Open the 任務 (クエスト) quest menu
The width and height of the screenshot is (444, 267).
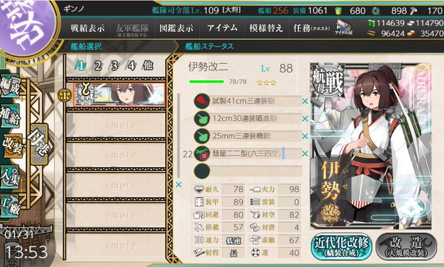tap(311, 28)
